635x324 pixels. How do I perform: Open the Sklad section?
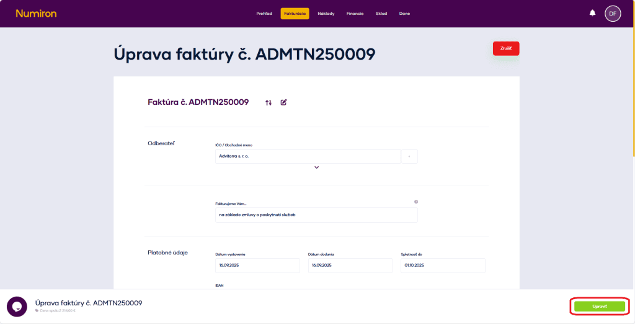click(381, 14)
